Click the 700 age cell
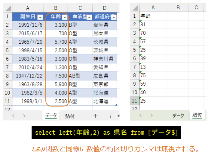Screen dimensions: 208x155 click(56, 34)
